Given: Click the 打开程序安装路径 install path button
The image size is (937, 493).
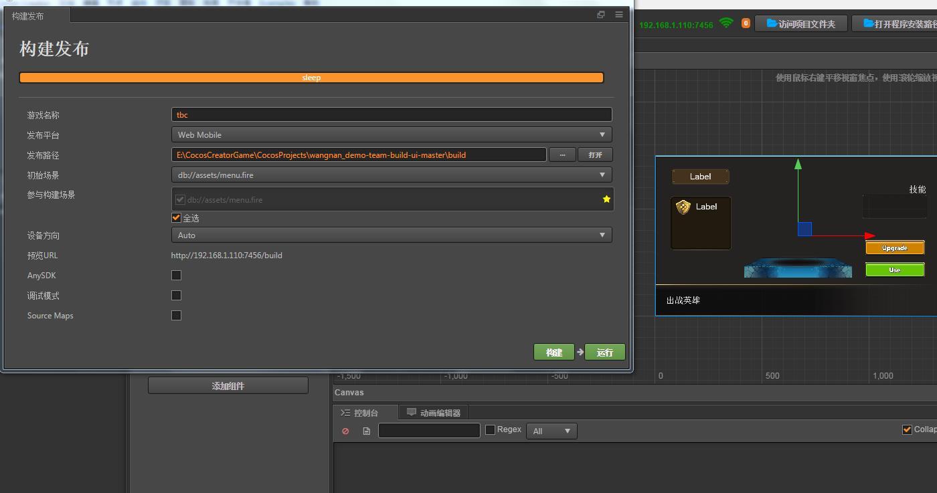Looking at the screenshot, I should (x=896, y=24).
